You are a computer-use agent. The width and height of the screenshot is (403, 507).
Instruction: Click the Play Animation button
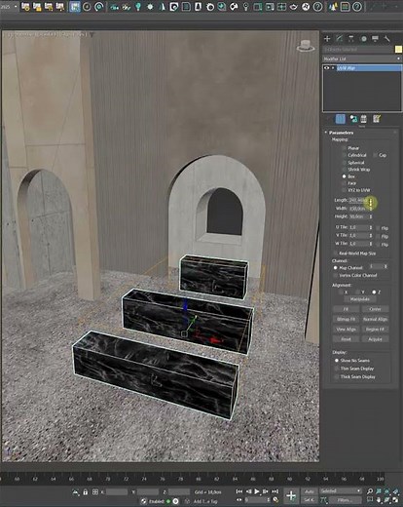[257, 491]
